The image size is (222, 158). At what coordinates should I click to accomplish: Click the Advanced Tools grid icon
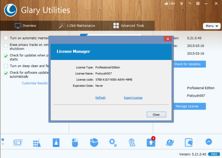[x=116, y=26]
